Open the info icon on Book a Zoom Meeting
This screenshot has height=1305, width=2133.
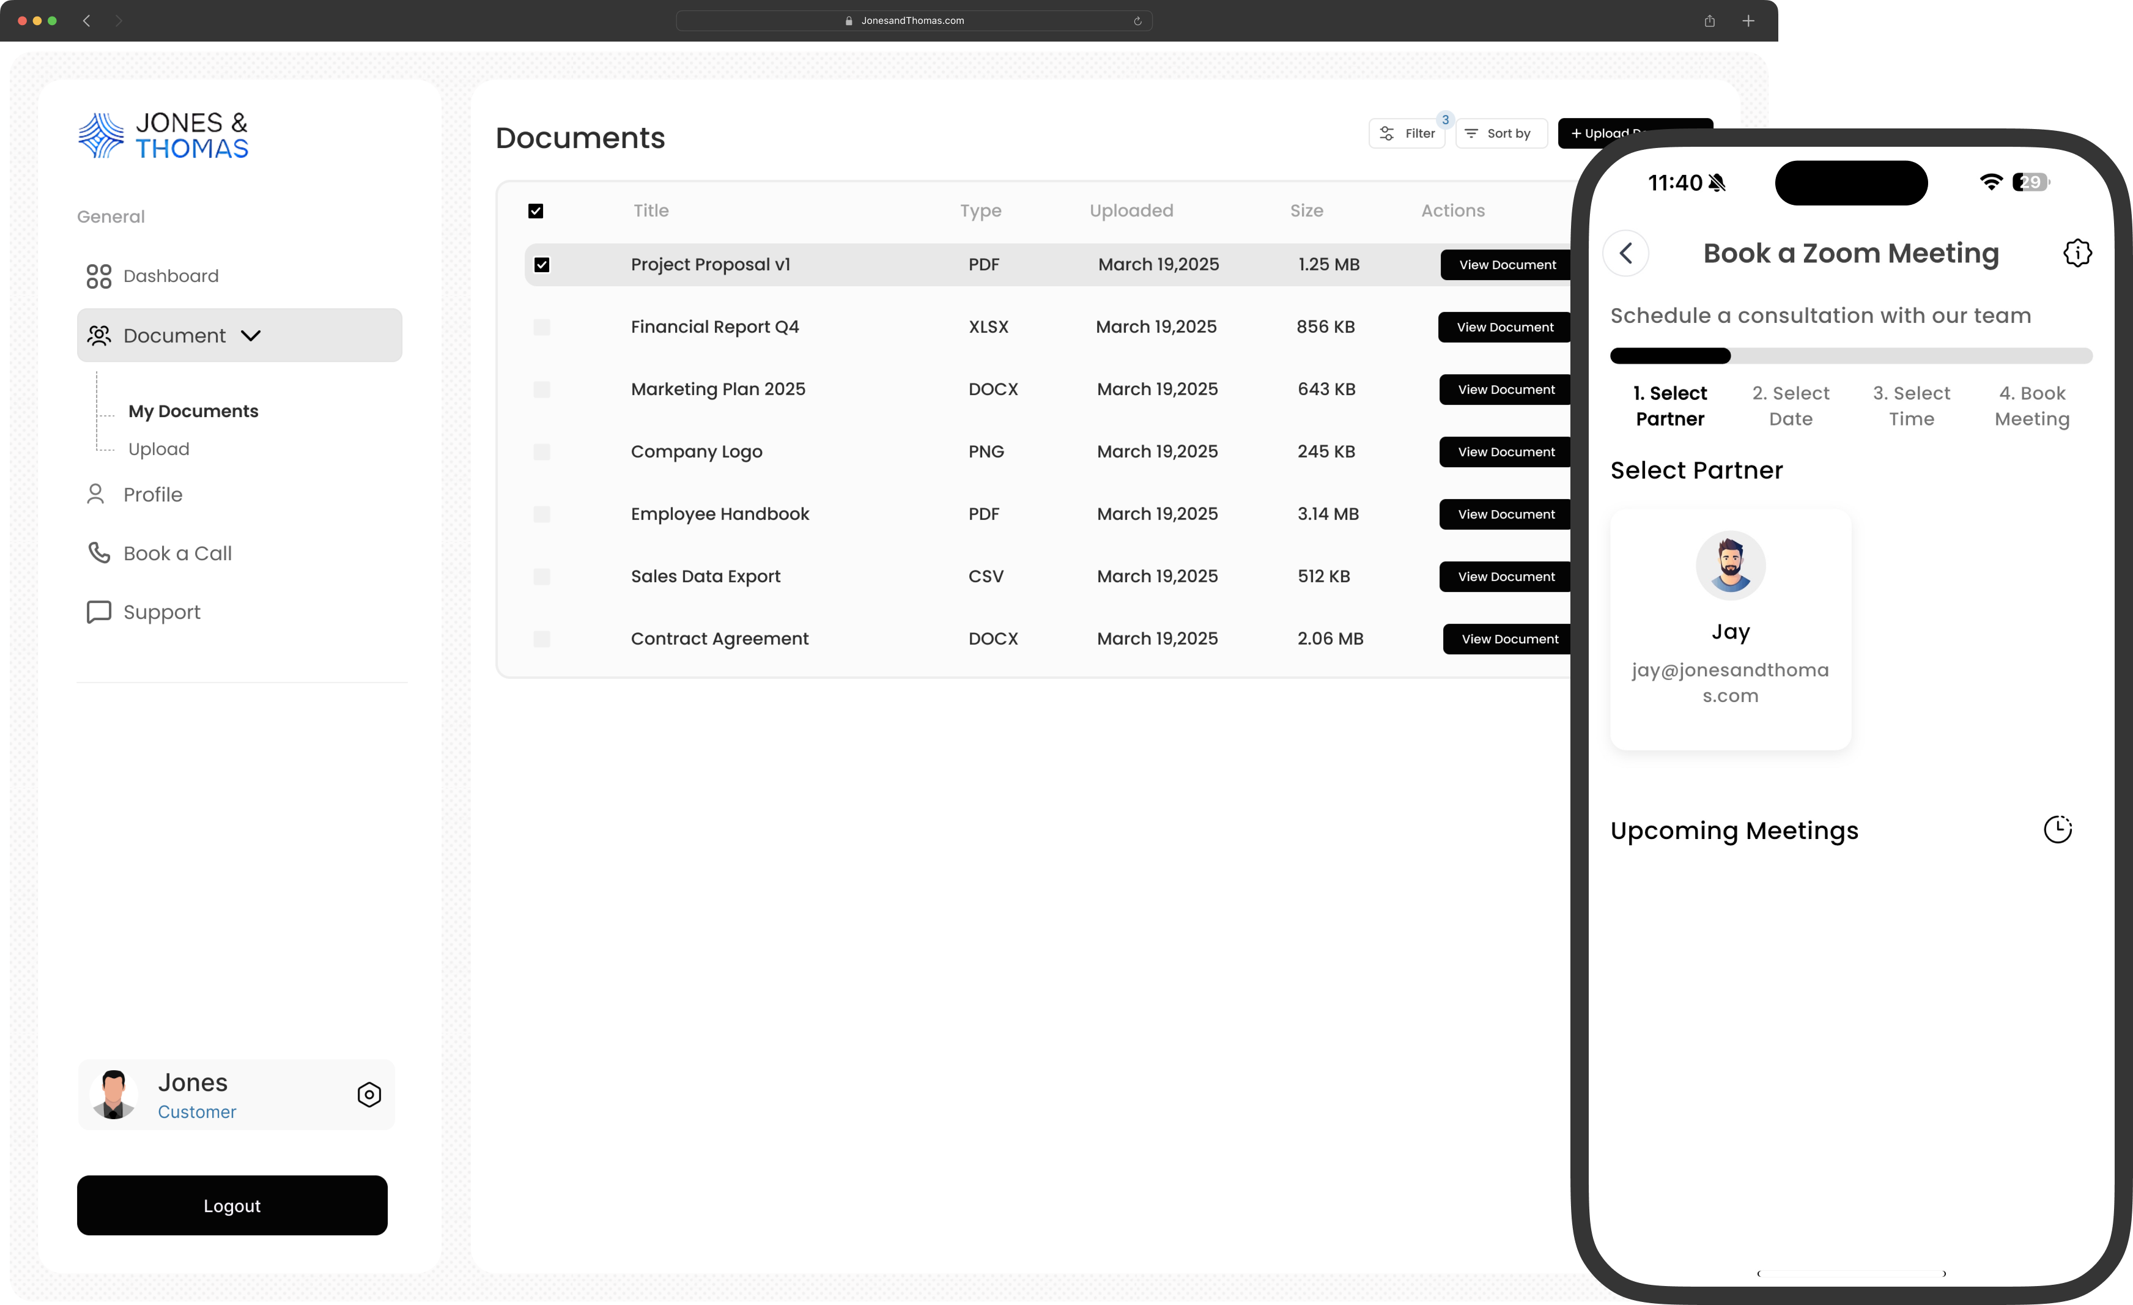pyautogui.click(x=2077, y=253)
